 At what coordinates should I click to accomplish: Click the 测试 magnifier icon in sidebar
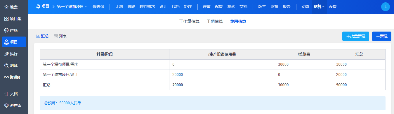[x=6, y=65]
